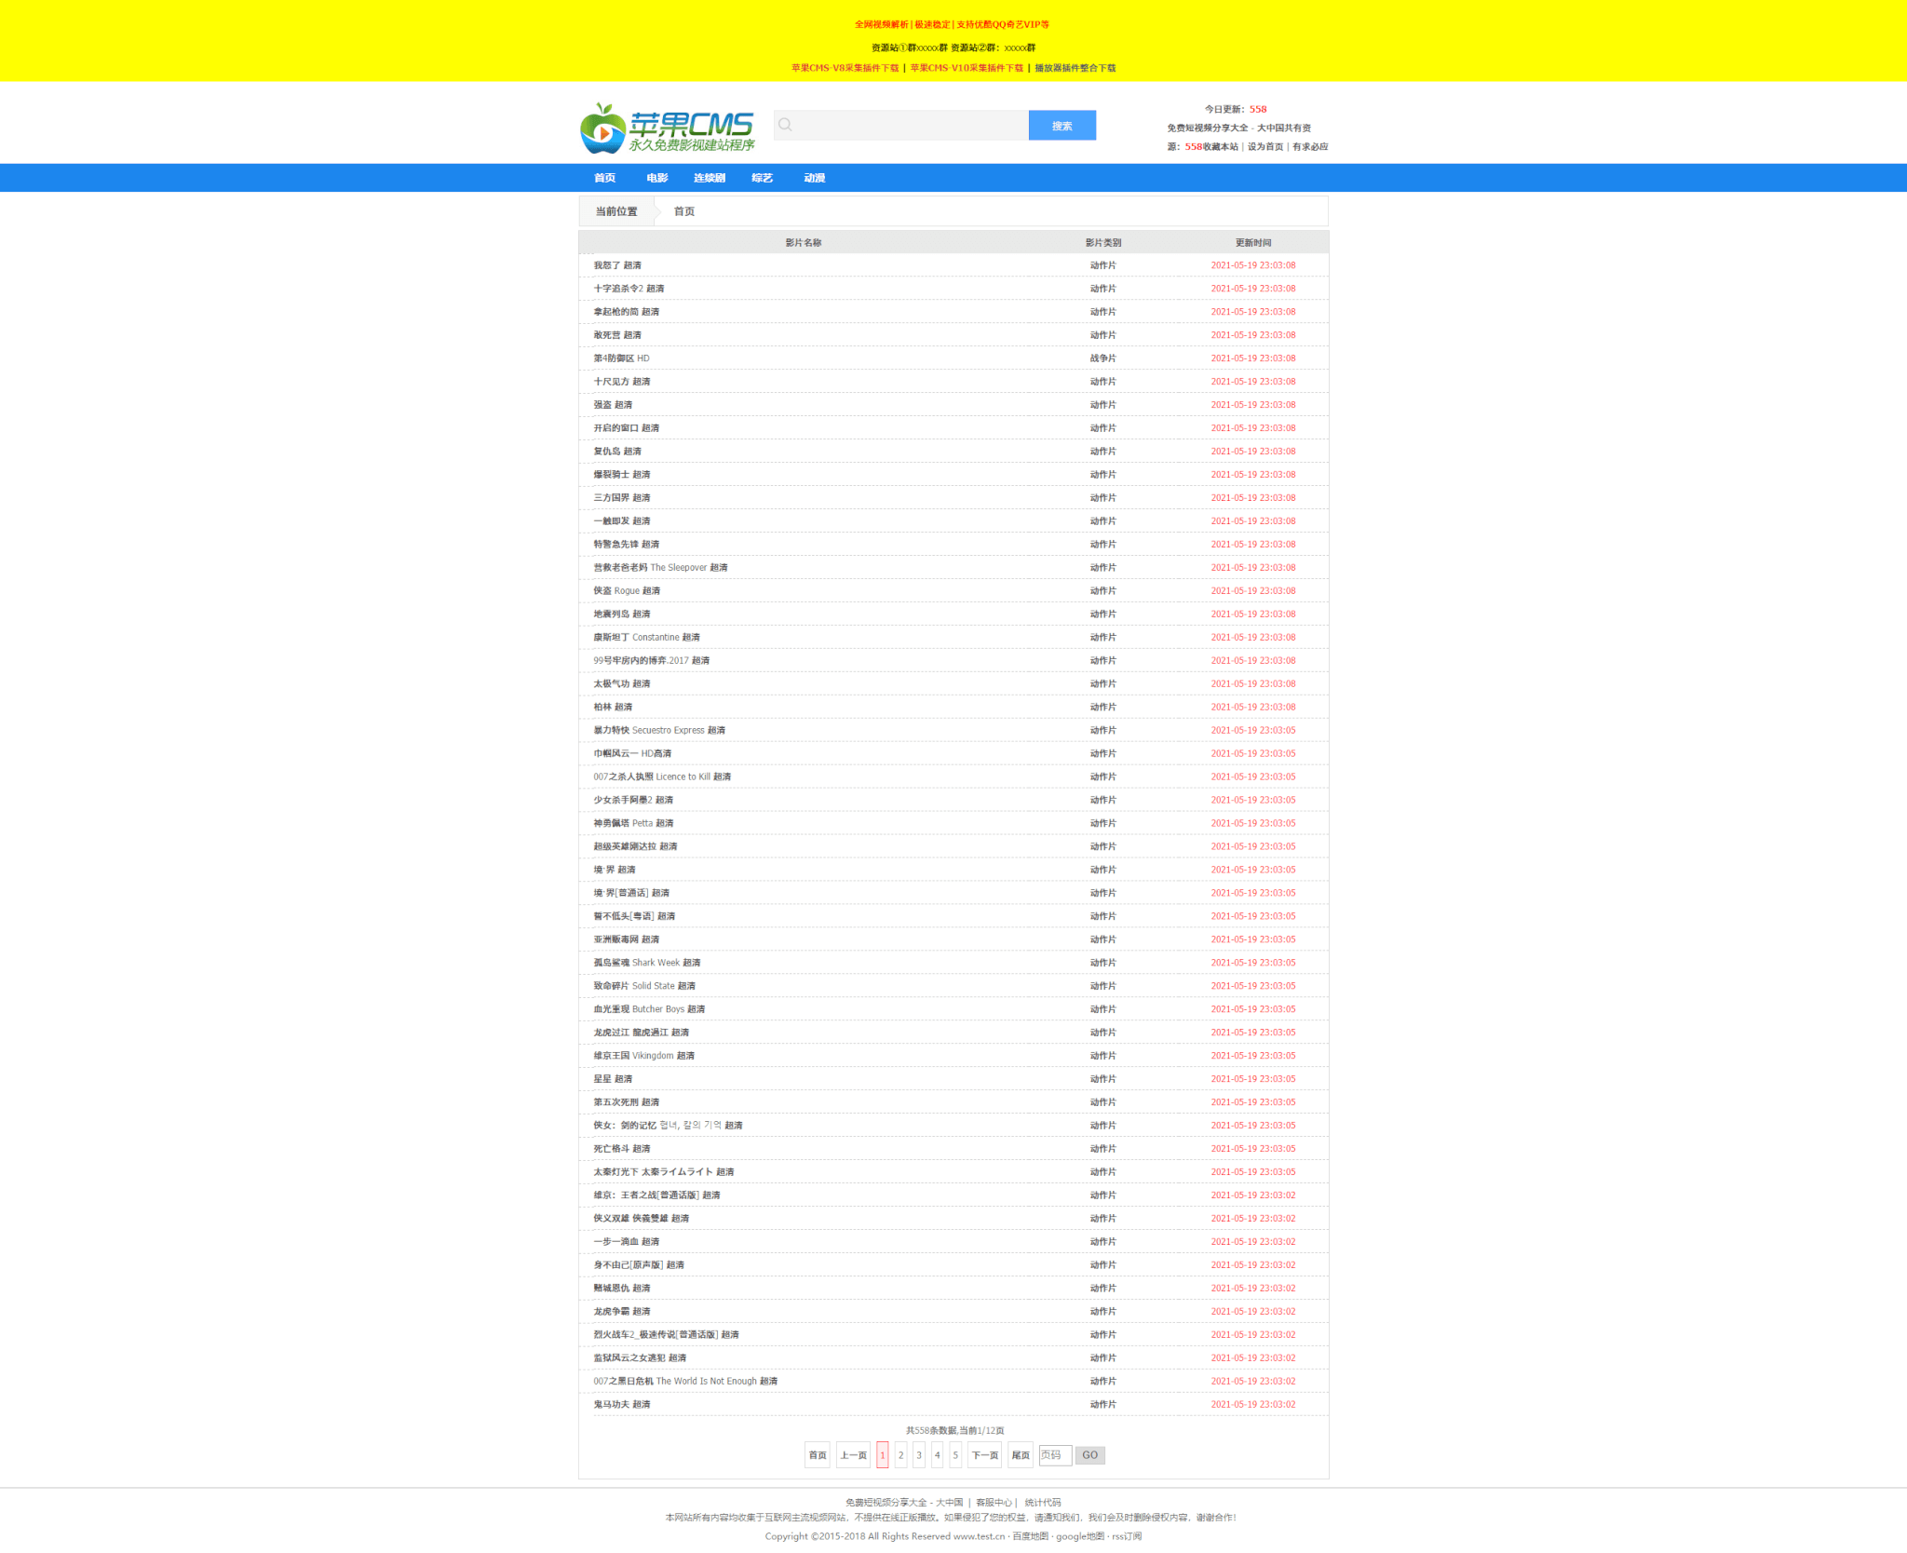
Task: Open movie 十字追杀令2 超清
Action: pos(629,289)
